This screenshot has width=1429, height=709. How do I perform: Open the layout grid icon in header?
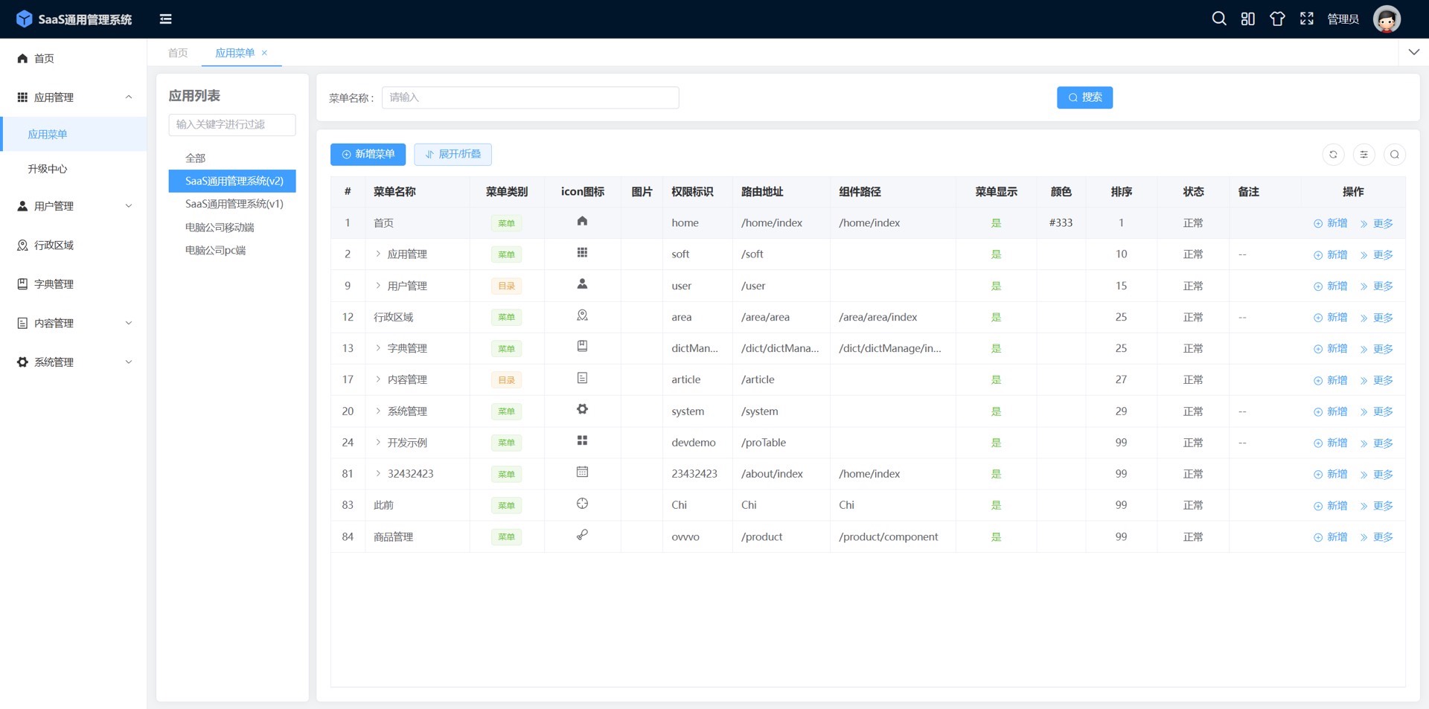click(1248, 19)
